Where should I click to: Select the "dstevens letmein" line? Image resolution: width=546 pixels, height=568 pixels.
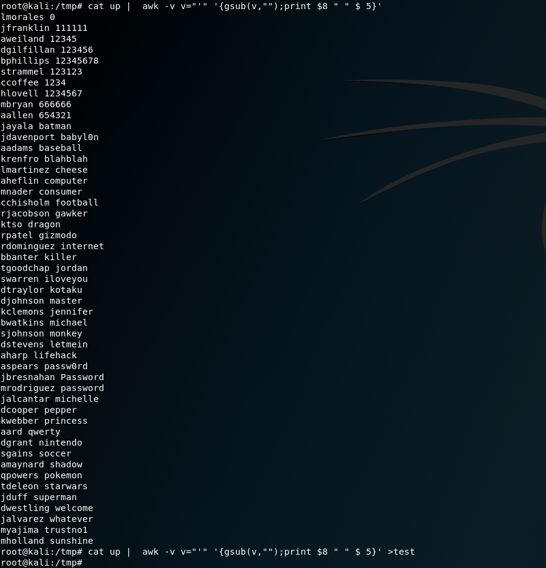[x=44, y=344]
